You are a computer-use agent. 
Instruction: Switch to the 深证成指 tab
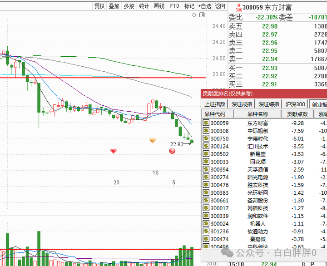(x=242, y=104)
